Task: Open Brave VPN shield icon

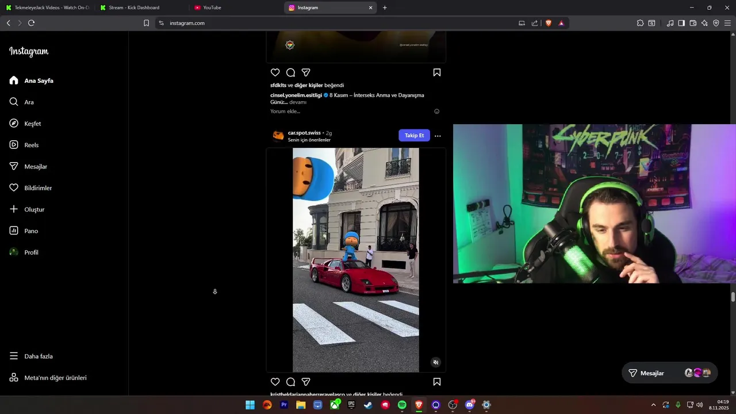Action: (716, 23)
